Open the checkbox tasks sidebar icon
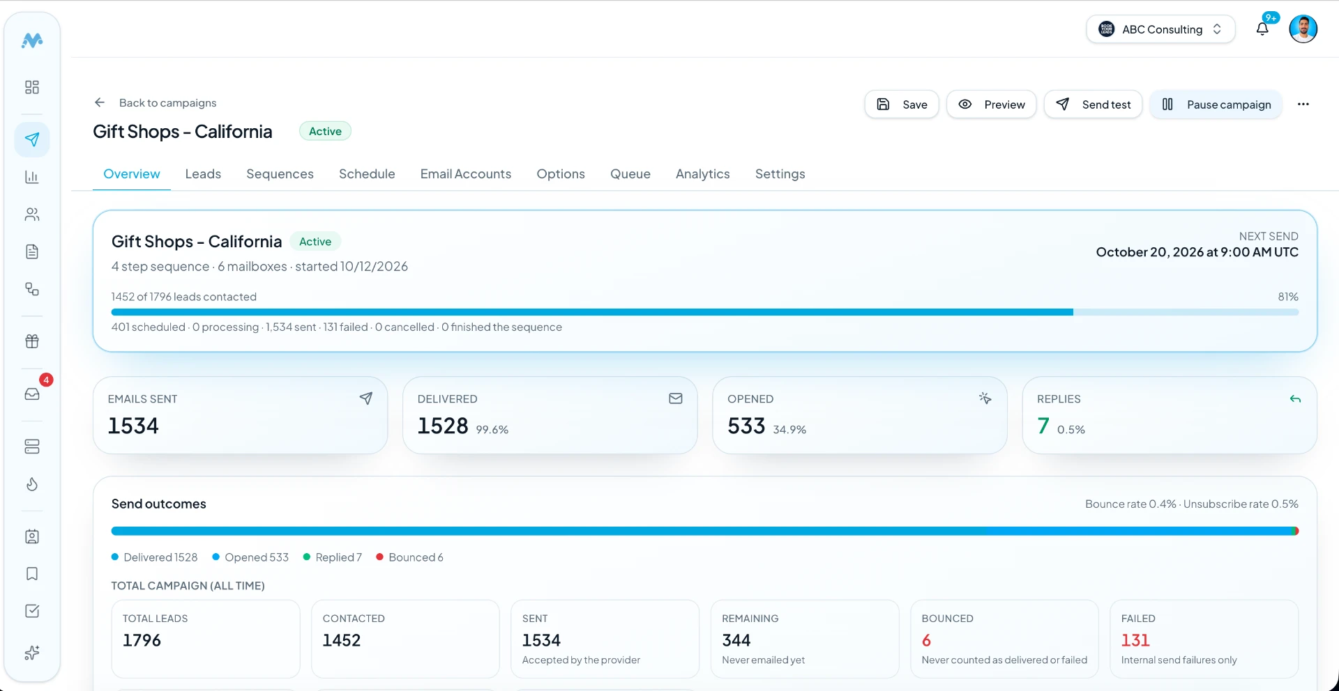Viewport: 1339px width, 691px height. click(x=32, y=611)
